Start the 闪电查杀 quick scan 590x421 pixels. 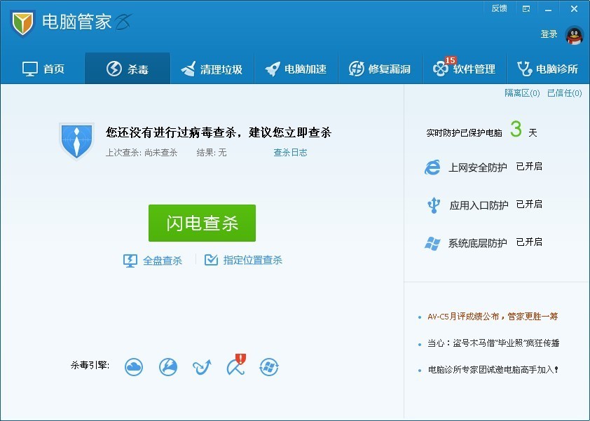click(x=202, y=223)
